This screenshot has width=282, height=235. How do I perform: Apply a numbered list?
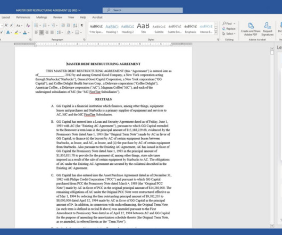coord(45,26)
